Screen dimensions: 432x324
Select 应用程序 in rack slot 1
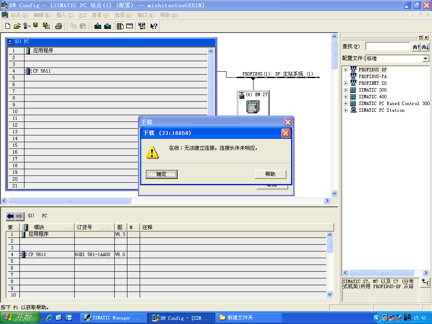point(43,51)
